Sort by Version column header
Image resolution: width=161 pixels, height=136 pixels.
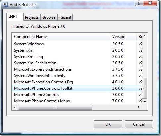123,37
